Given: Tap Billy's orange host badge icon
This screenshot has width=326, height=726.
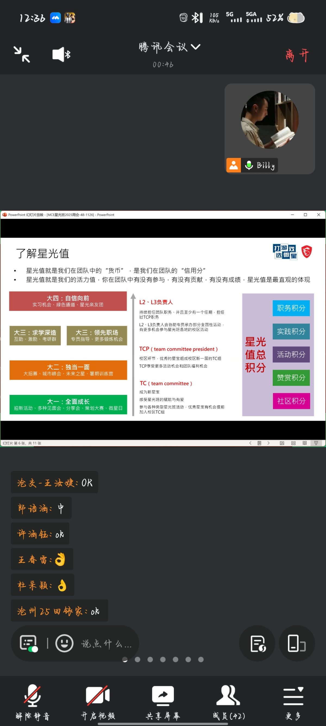Looking at the screenshot, I should pyautogui.click(x=233, y=165).
